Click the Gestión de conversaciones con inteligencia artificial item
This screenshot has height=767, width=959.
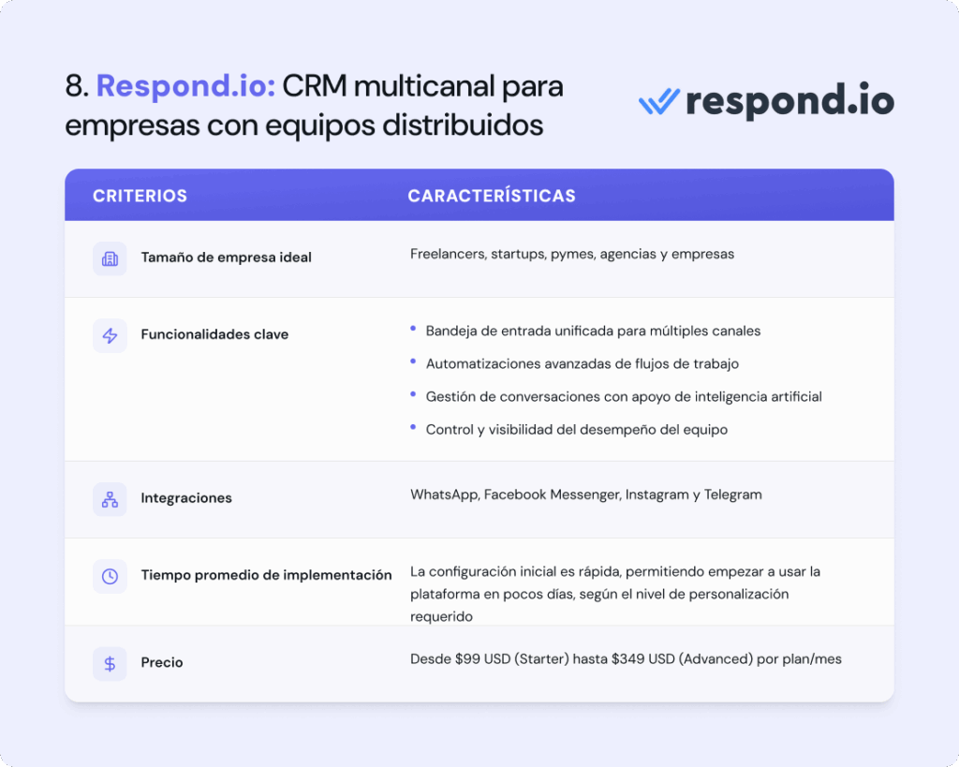pyautogui.click(x=624, y=396)
